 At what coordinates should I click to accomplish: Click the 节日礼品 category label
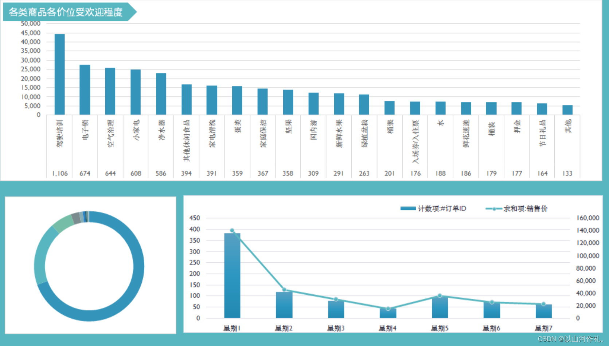[x=542, y=133]
